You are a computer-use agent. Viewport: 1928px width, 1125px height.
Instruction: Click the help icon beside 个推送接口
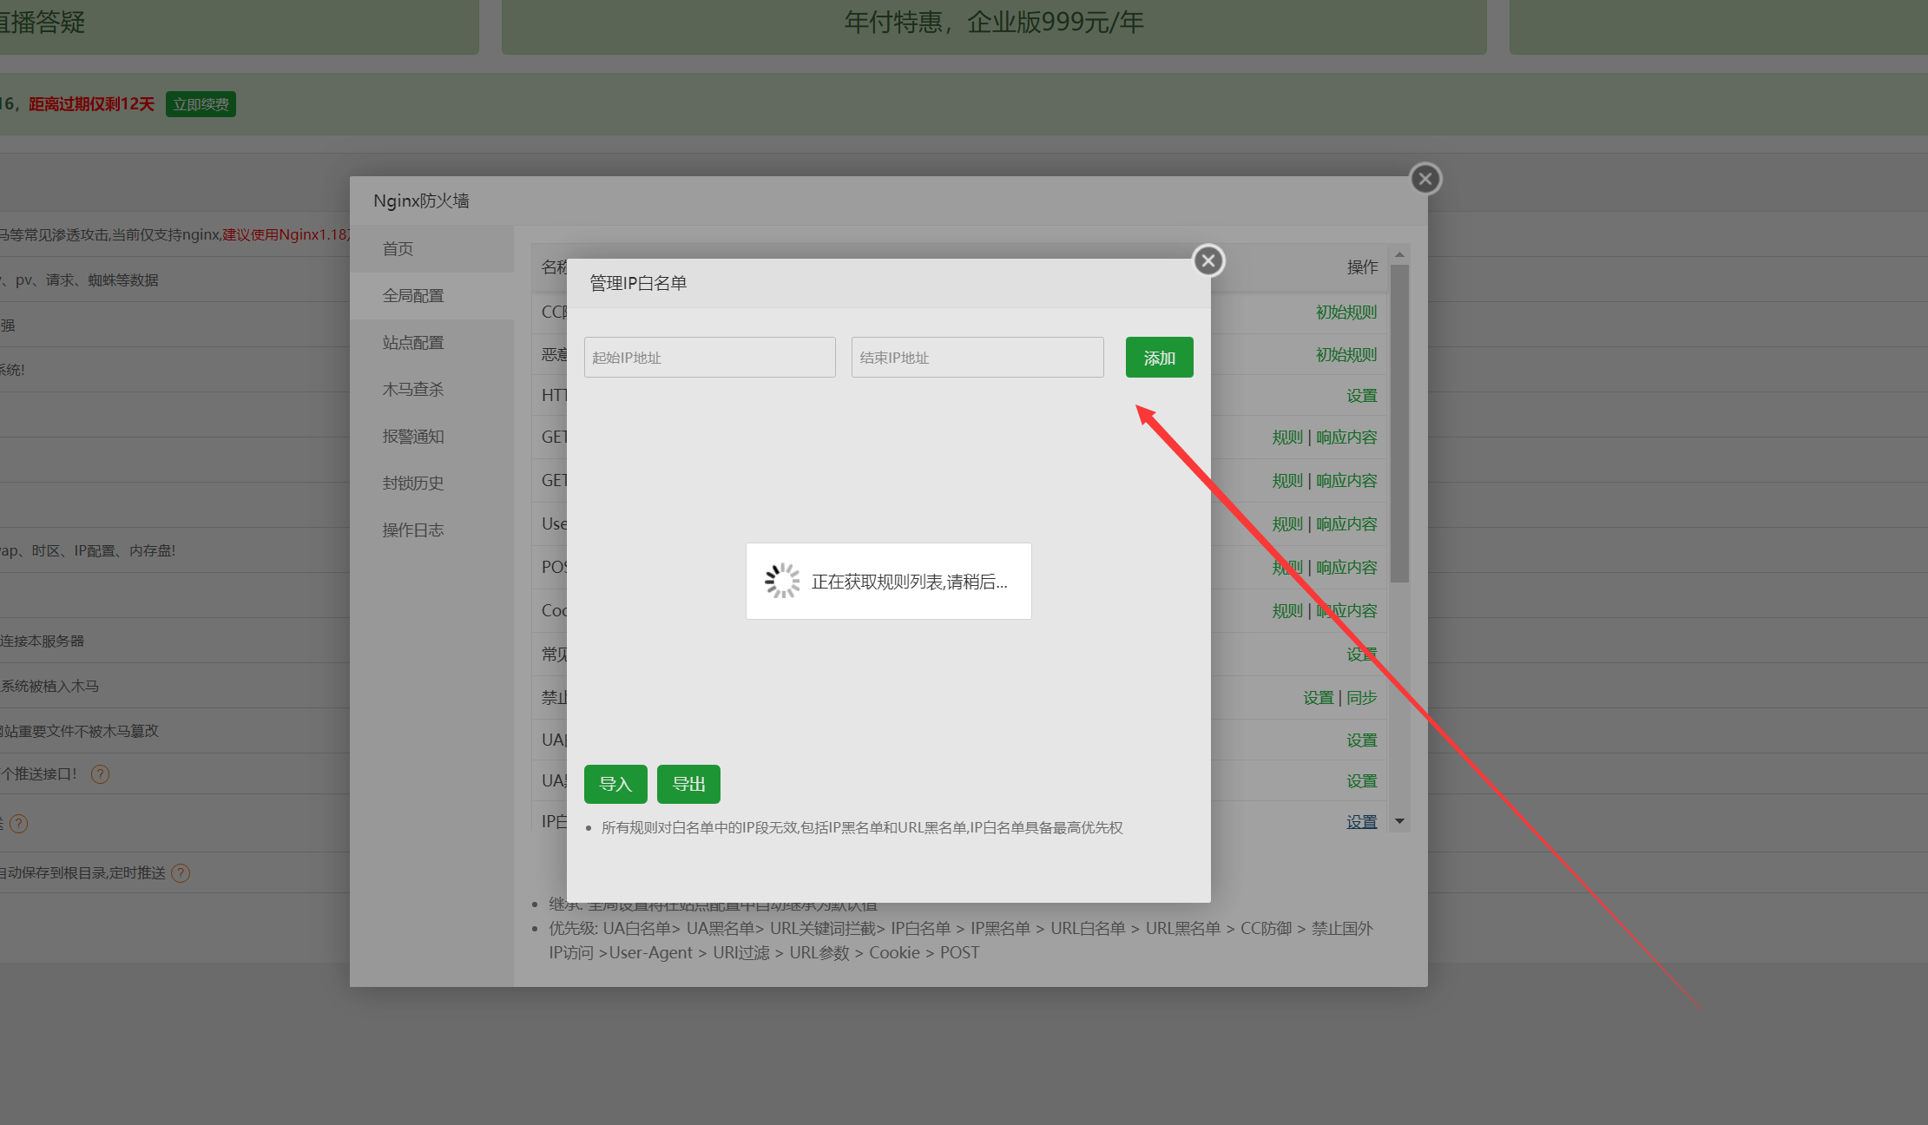(x=101, y=774)
